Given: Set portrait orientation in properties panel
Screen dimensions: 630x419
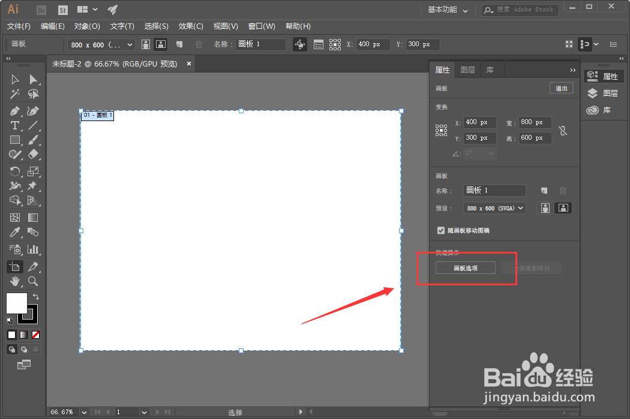Looking at the screenshot, I should 545,208.
